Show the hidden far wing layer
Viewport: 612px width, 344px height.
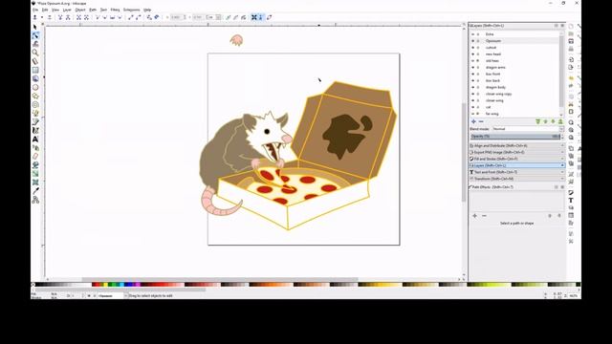click(x=472, y=114)
